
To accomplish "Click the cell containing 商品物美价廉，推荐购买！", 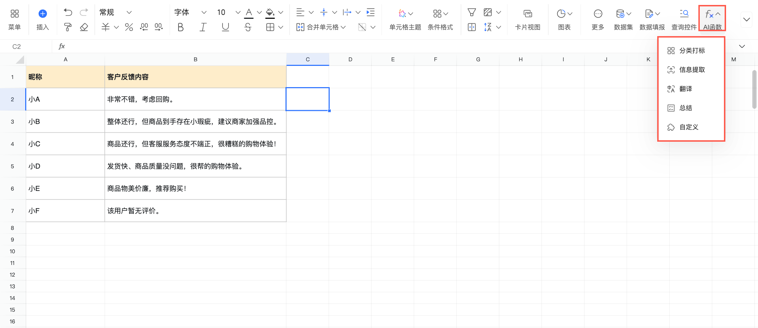I will coord(196,188).
